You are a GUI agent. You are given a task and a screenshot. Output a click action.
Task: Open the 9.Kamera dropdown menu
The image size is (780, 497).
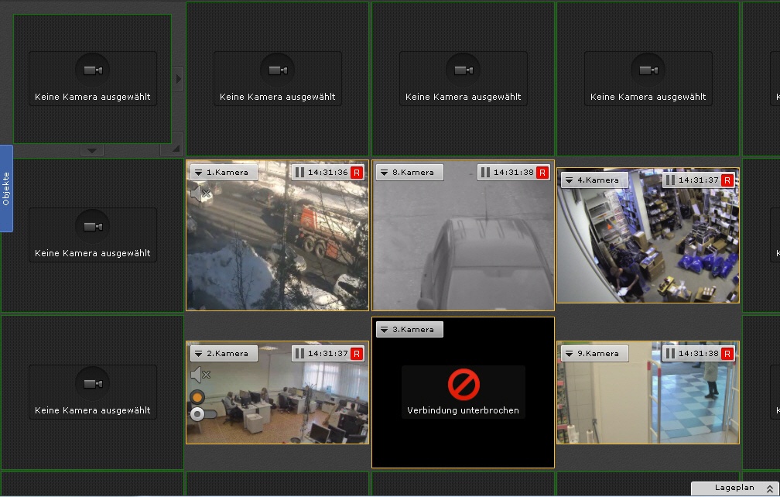point(594,353)
